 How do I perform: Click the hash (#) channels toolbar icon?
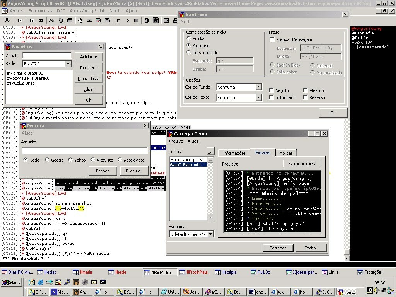coord(41,20)
